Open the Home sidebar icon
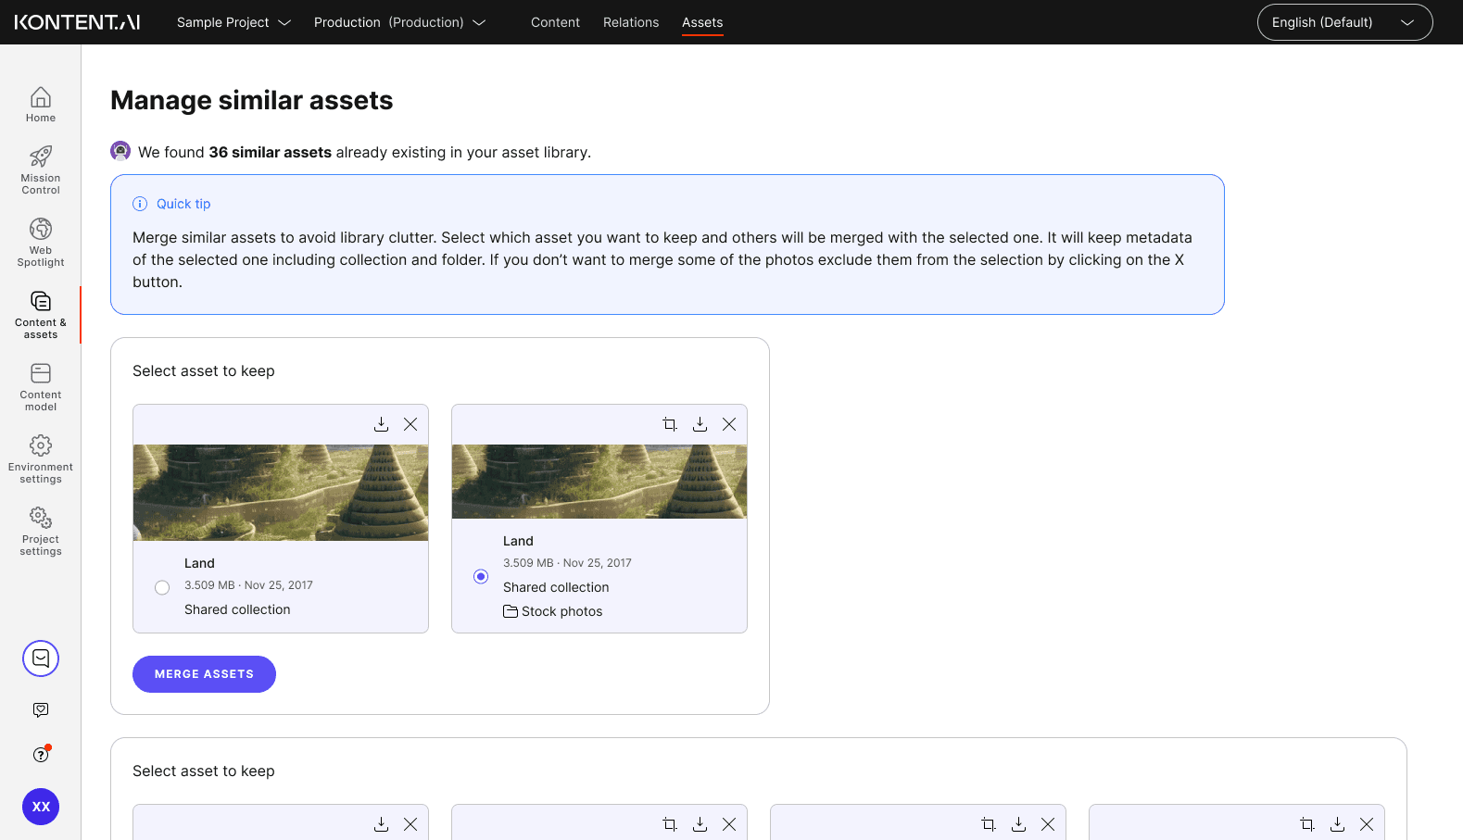Screen dimensions: 1463x840 (41, 105)
